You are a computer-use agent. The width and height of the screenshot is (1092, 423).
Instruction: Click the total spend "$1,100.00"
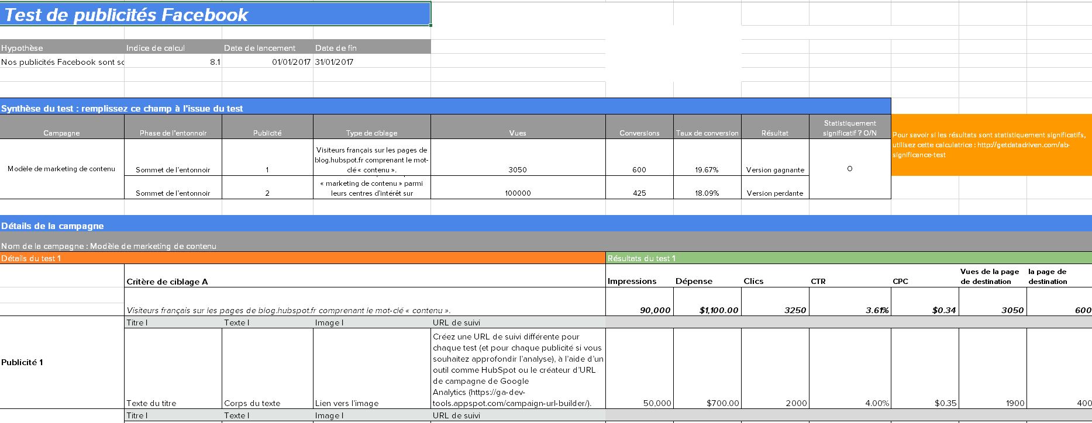[x=707, y=301]
